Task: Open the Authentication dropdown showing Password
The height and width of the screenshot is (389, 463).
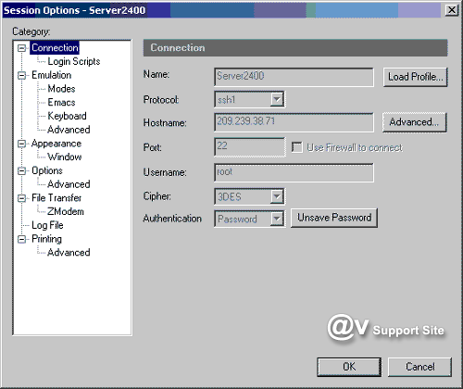Action: pyautogui.click(x=277, y=219)
